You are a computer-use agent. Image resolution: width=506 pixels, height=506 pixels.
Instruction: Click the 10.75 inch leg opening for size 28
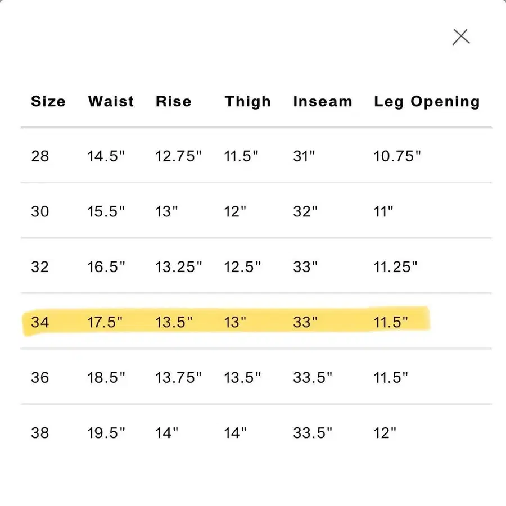[x=397, y=156]
